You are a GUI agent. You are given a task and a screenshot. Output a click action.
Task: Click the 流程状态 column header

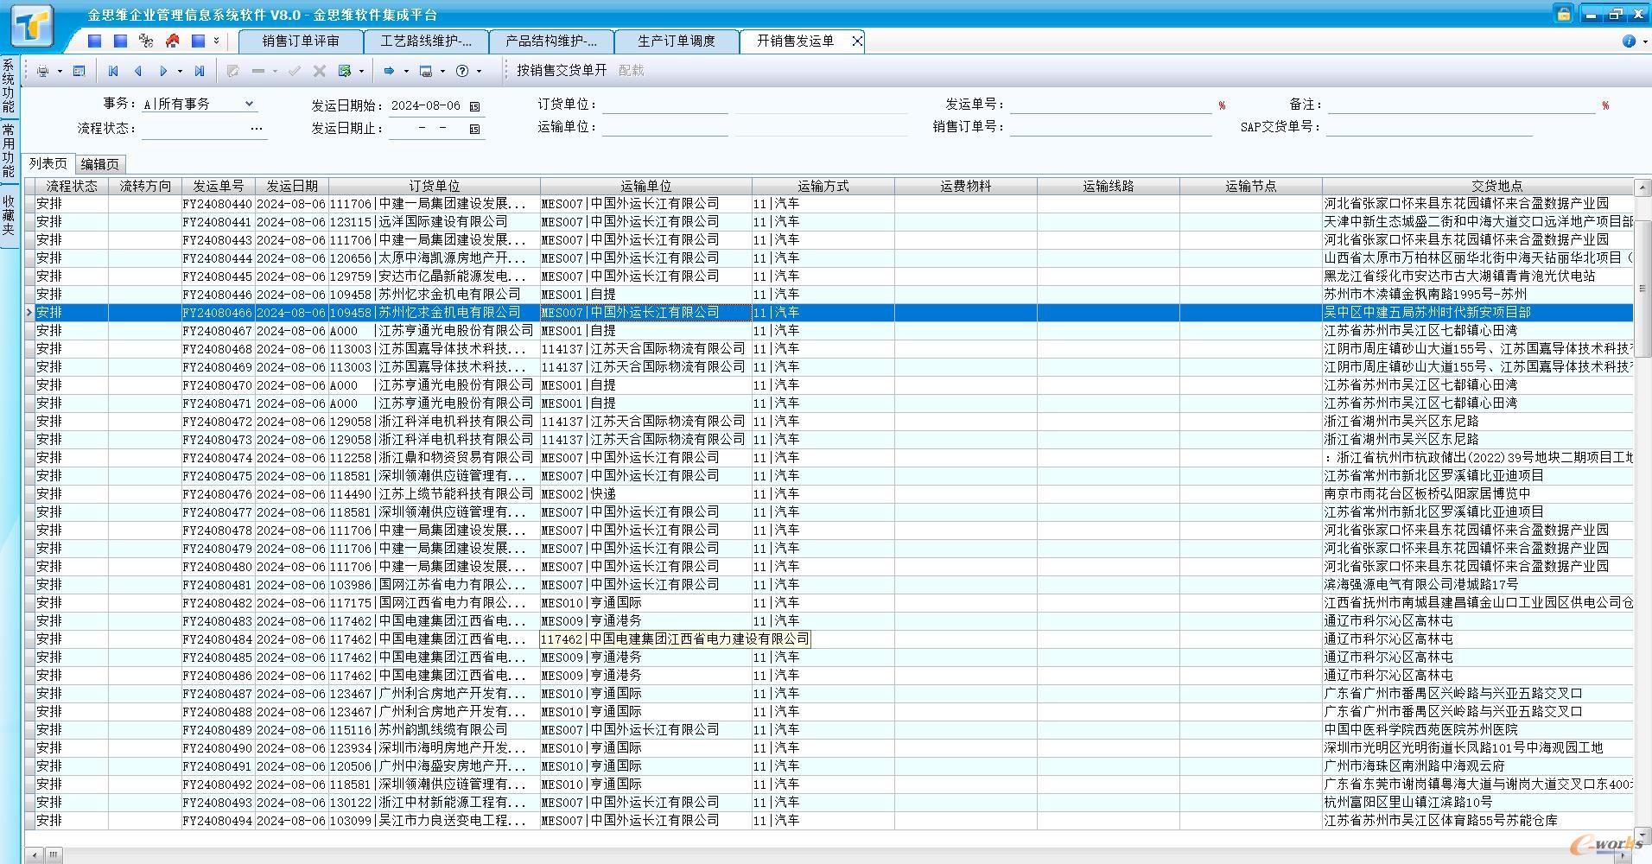(72, 186)
